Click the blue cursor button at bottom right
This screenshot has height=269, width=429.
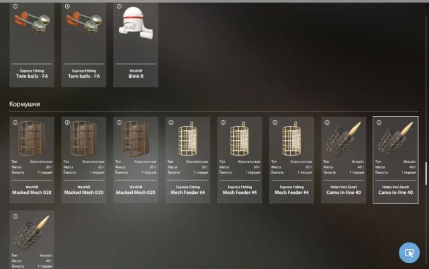(409, 253)
